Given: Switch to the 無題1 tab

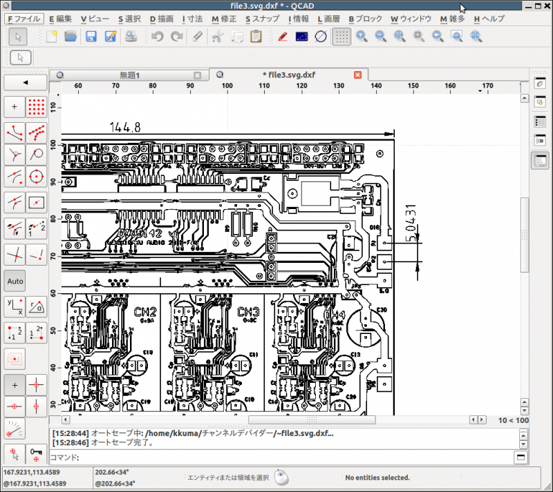Looking at the screenshot, I should click(129, 75).
